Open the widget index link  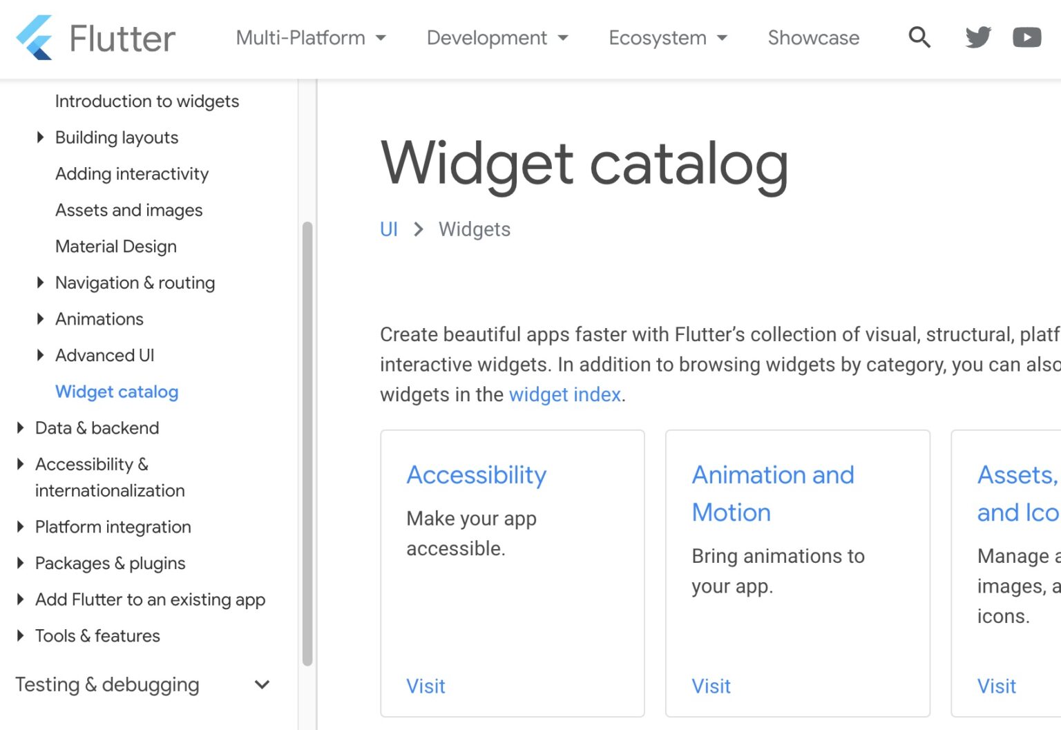coord(564,394)
